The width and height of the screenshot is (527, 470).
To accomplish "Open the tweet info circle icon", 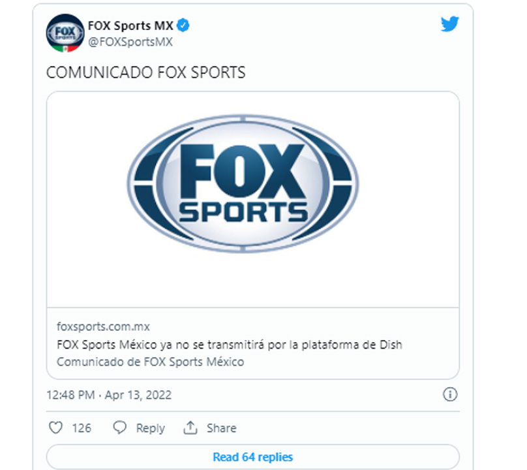I will pyautogui.click(x=450, y=394).
